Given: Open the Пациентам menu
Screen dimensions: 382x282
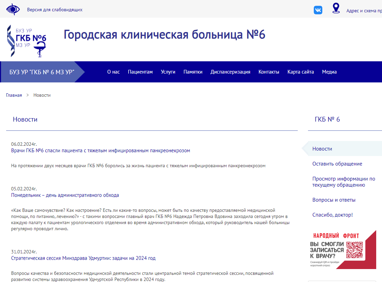Looking at the screenshot, I should pos(140,72).
